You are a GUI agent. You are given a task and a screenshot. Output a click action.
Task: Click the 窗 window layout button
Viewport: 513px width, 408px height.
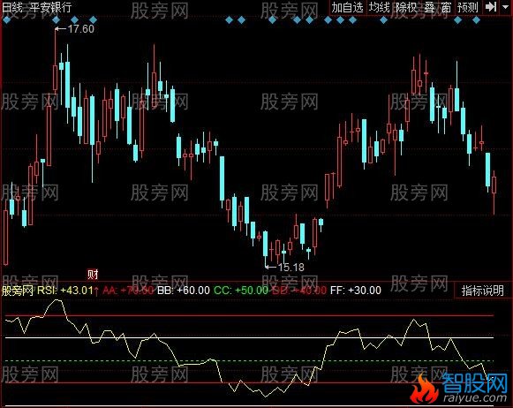tap(446, 7)
